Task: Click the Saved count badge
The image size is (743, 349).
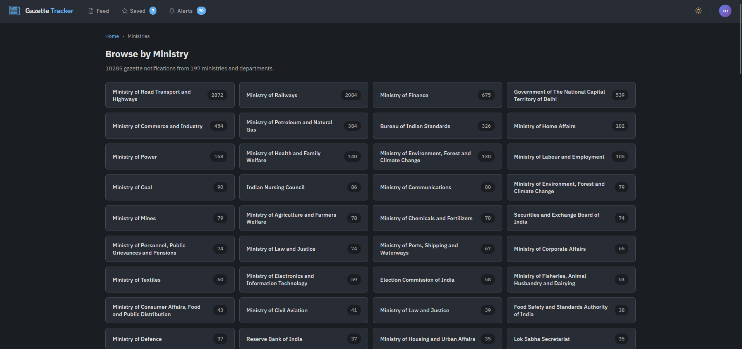Action: (153, 11)
